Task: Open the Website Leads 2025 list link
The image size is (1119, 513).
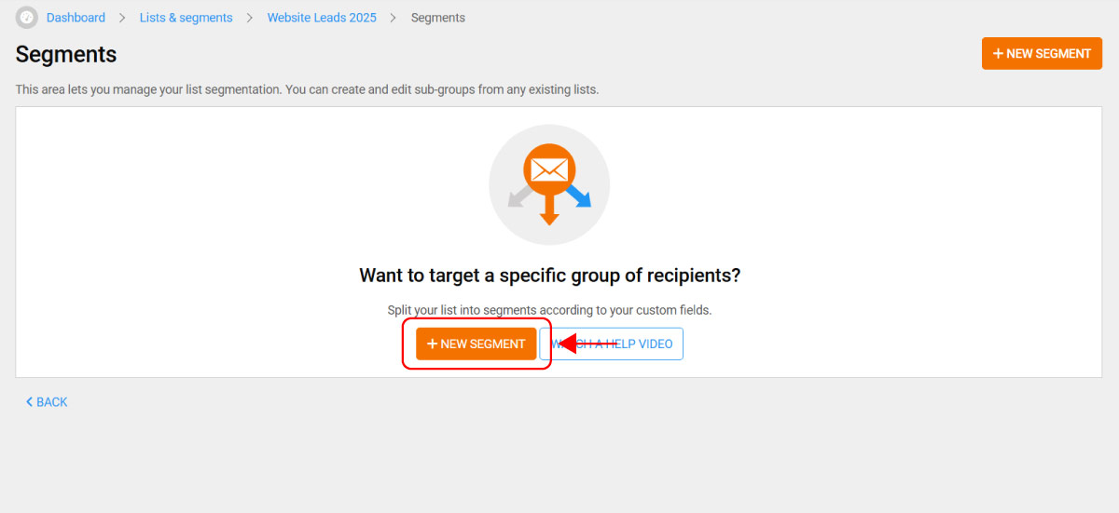Action: coord(322,18)
